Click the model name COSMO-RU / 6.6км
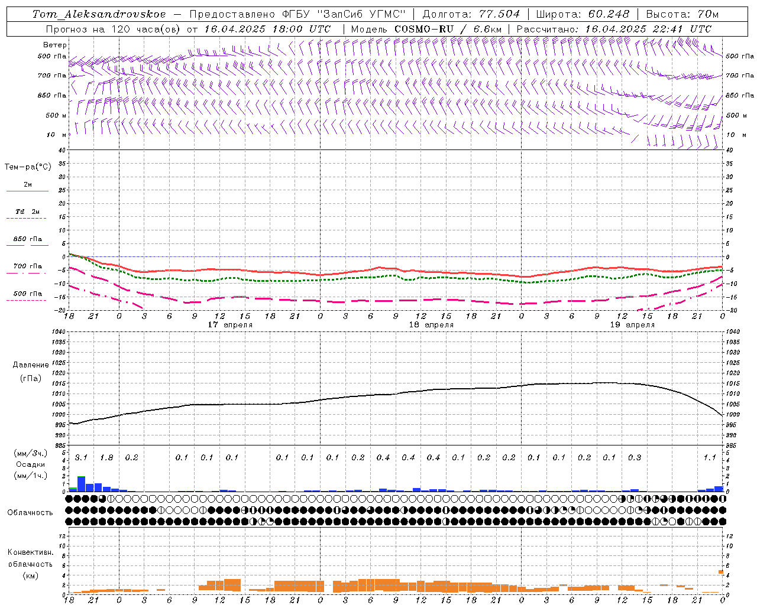Screen dimensions: 757x605 point(448,29)
